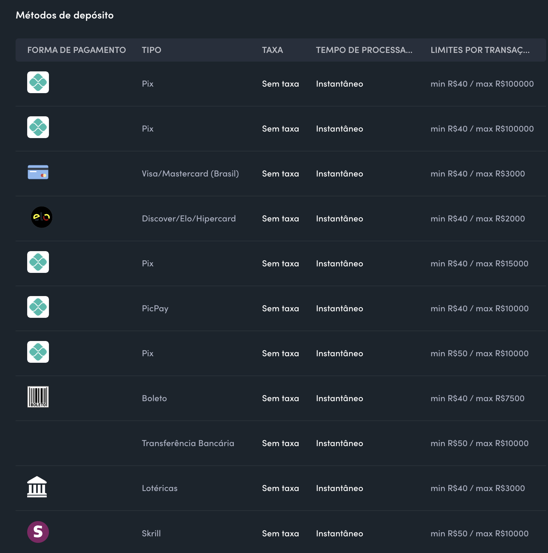Image resolution: width=548 pixels, height=553 pixels.
Task: Click the Boleto limit min R$40 / max R$7500
Action: 477,398
